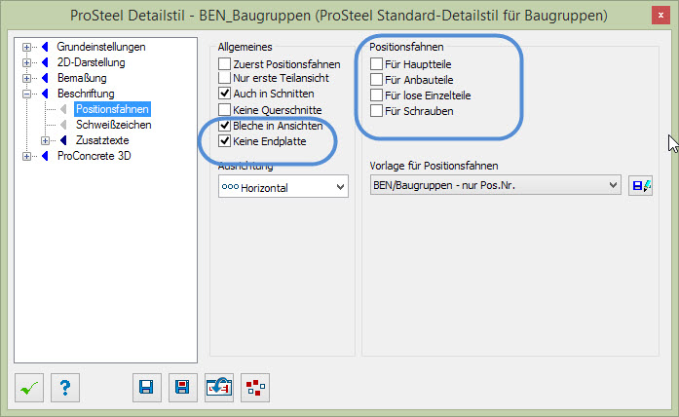Click the blue arrow icon beside Bemaßung

tap(45, 78)
